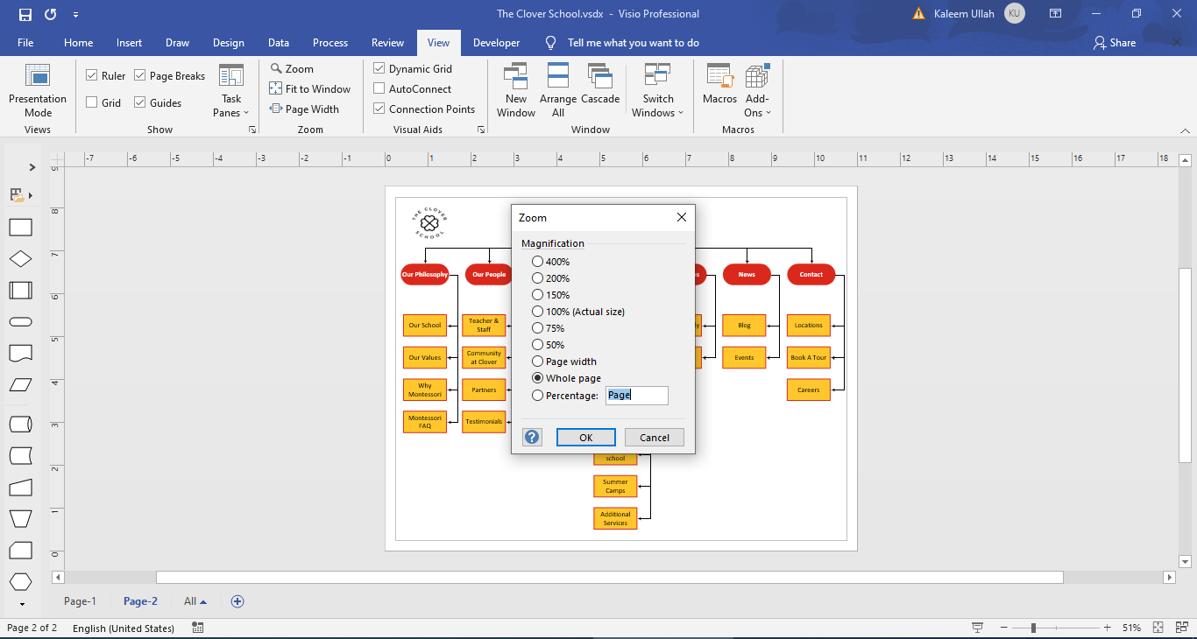The height and width of the screenshot is (639, 1197).
Task: Switch to the Developer ribbon tab
Action: 496,42
